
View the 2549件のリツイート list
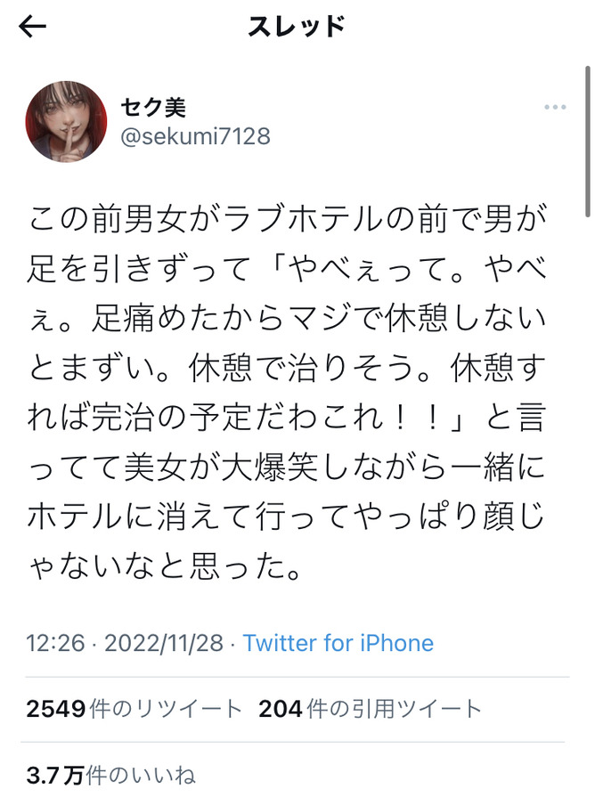pos(134,709)
